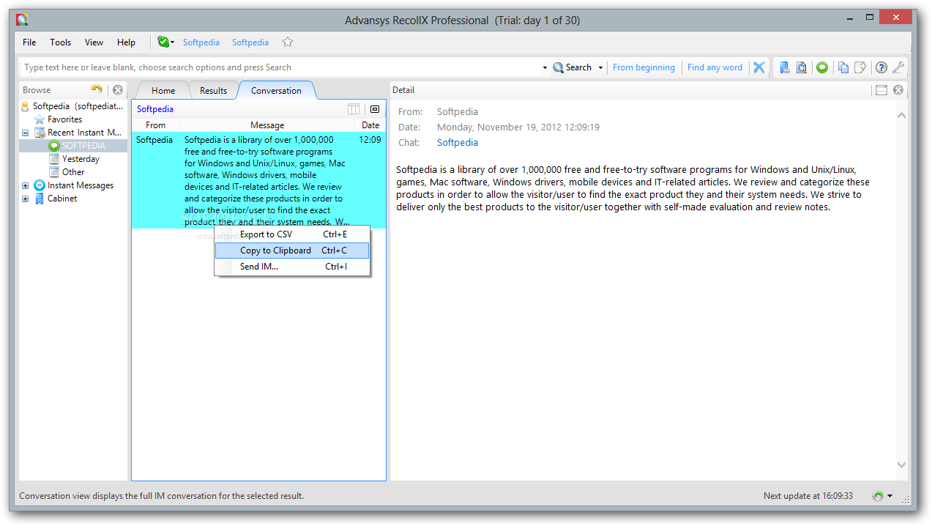
Task: Click the Date column header
Action: click(x=370, y=125)
